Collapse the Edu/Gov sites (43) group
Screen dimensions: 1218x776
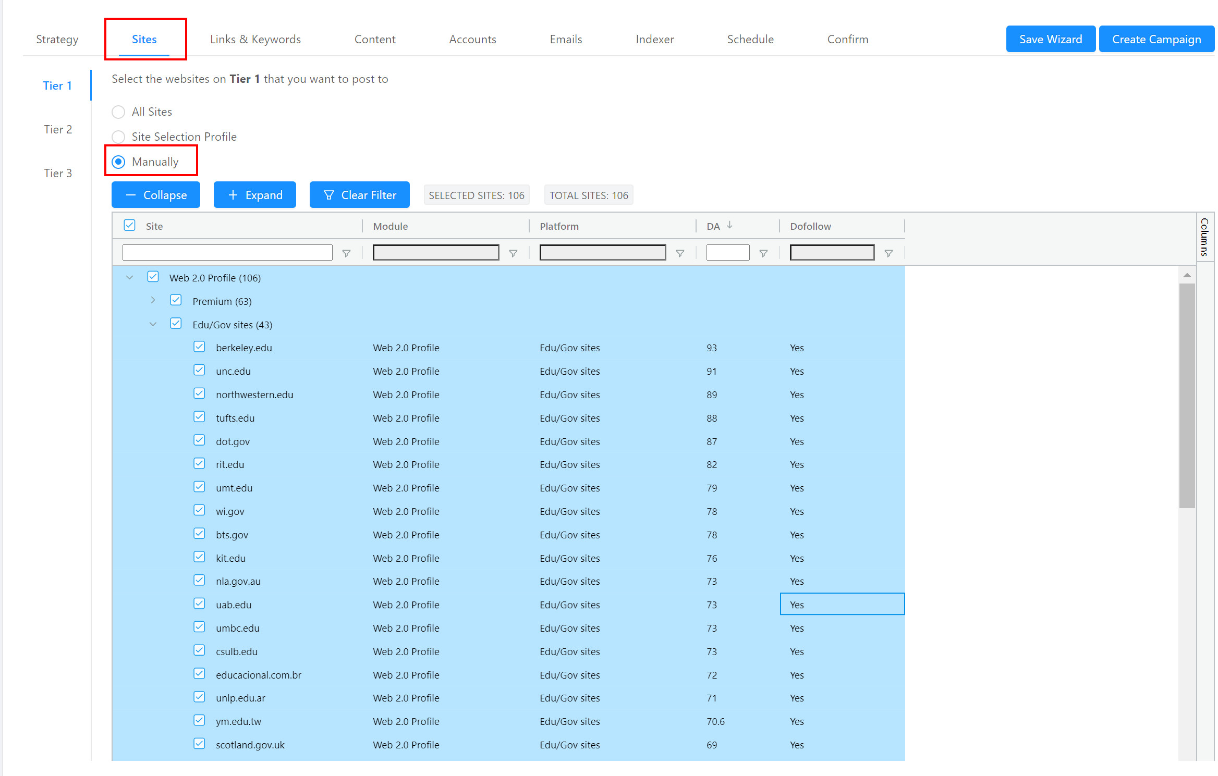(x=153, y=324)
